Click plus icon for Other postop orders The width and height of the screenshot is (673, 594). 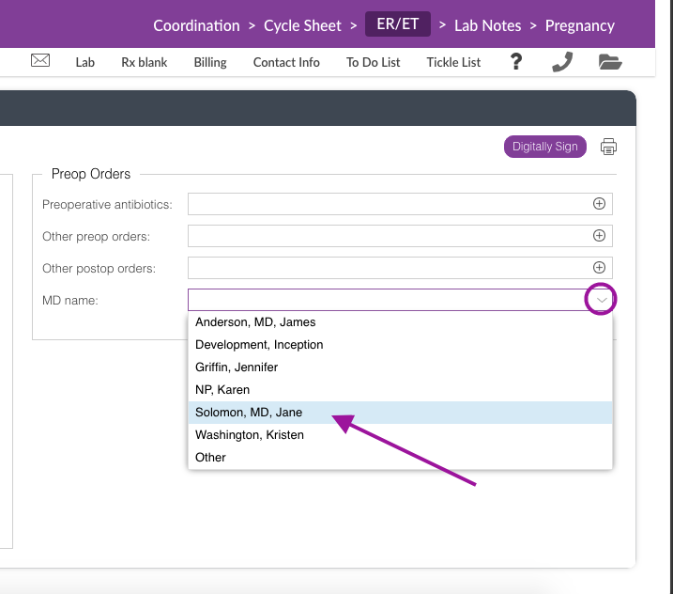coord(599,268)
